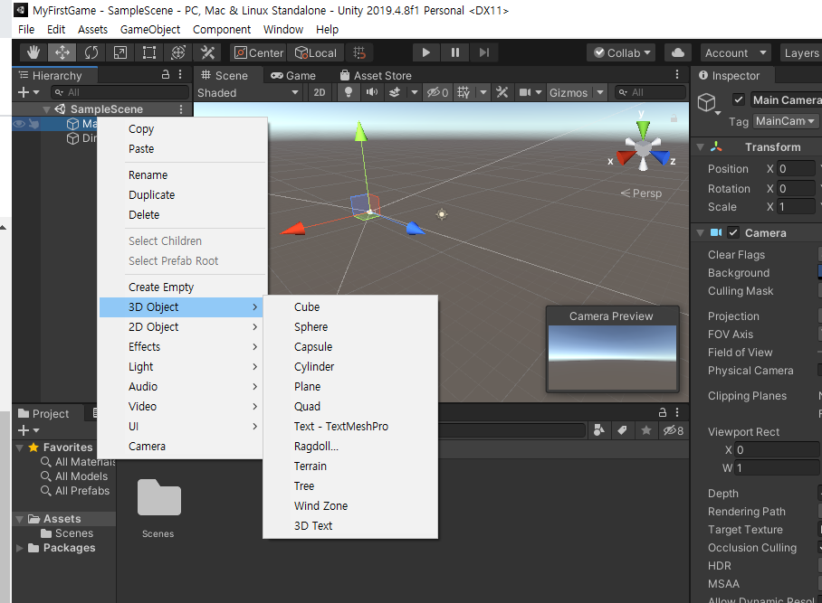Toggle Main Camera active checkbox
This screenshot has height=603, width=822.
(738, 99)
